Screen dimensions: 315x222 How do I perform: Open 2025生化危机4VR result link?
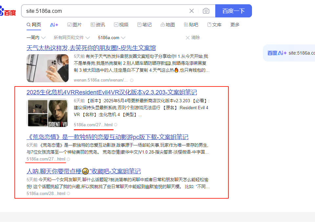112,92
